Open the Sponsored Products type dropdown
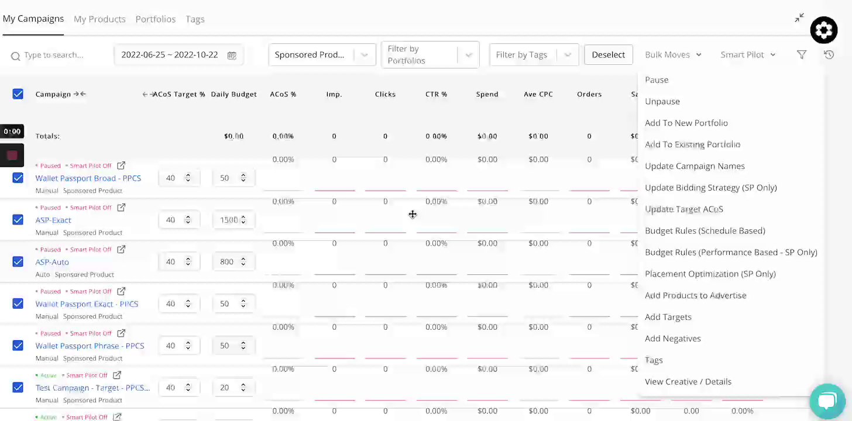This screenshot has height=421, width=852. (322, 54)
